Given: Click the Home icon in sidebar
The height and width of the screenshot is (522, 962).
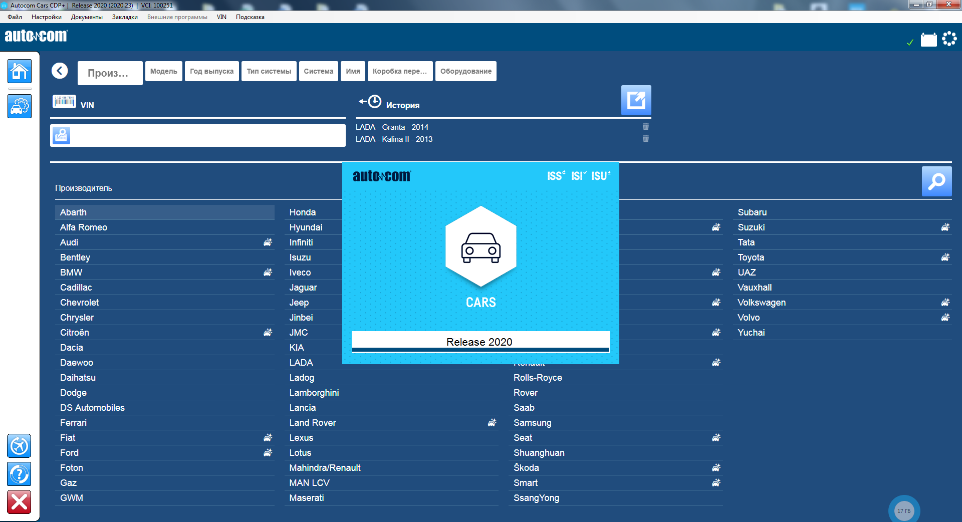Looking at the screenshot, I should click(x=20, y=71).
